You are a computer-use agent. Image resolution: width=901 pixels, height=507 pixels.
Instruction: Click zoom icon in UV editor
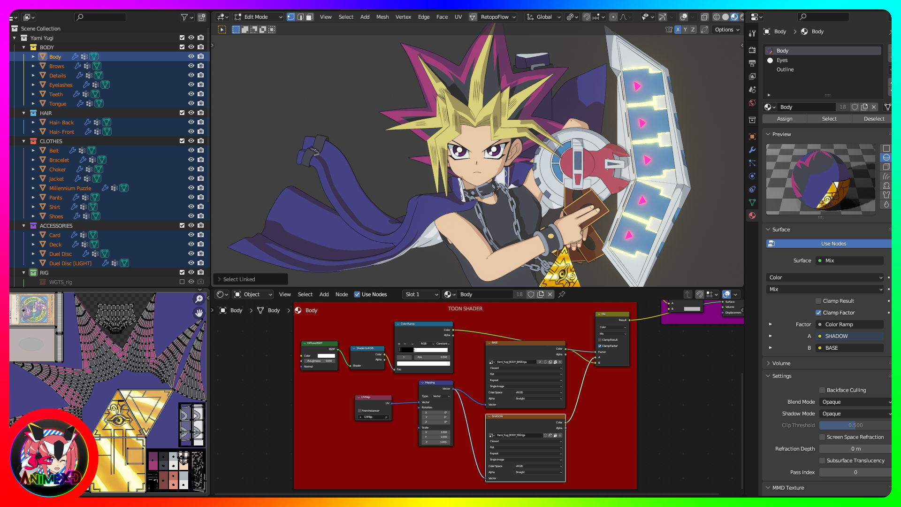(199, 299)
